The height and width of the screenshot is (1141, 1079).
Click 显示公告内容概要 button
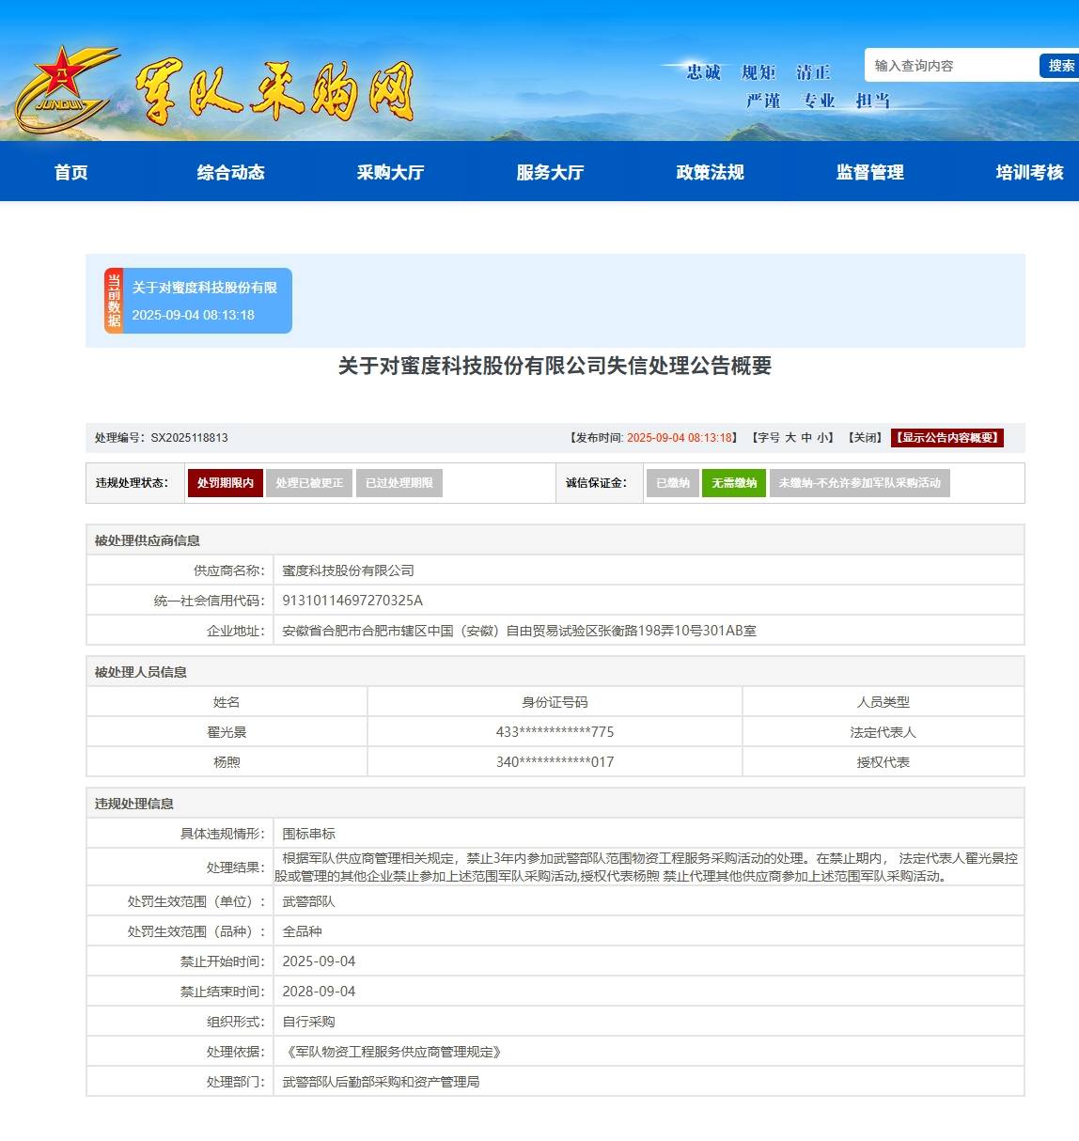tap(947, 438)
